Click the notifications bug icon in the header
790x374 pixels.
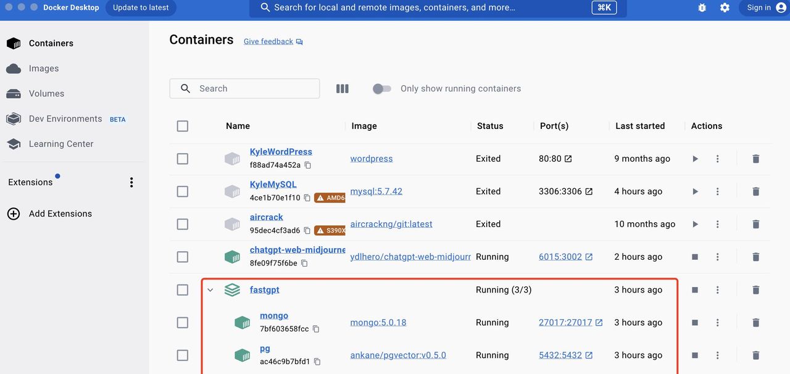pos(702,7)
